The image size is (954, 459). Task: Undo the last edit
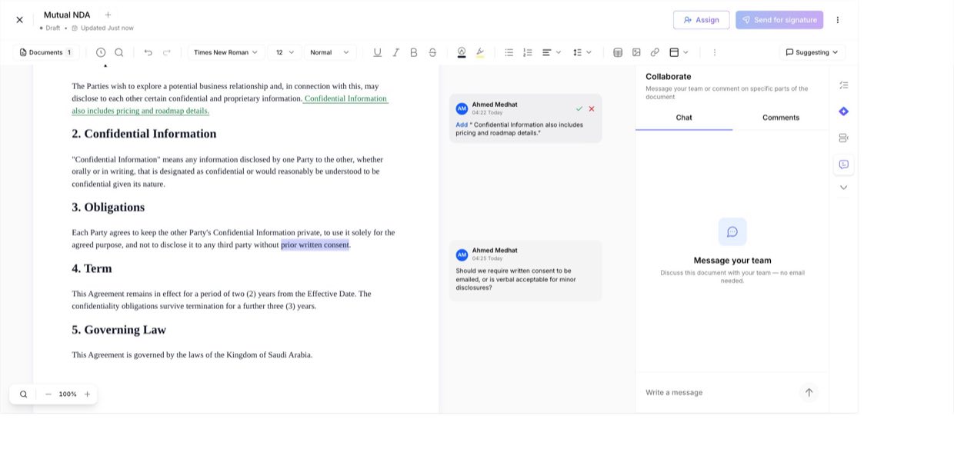(148, 52)
